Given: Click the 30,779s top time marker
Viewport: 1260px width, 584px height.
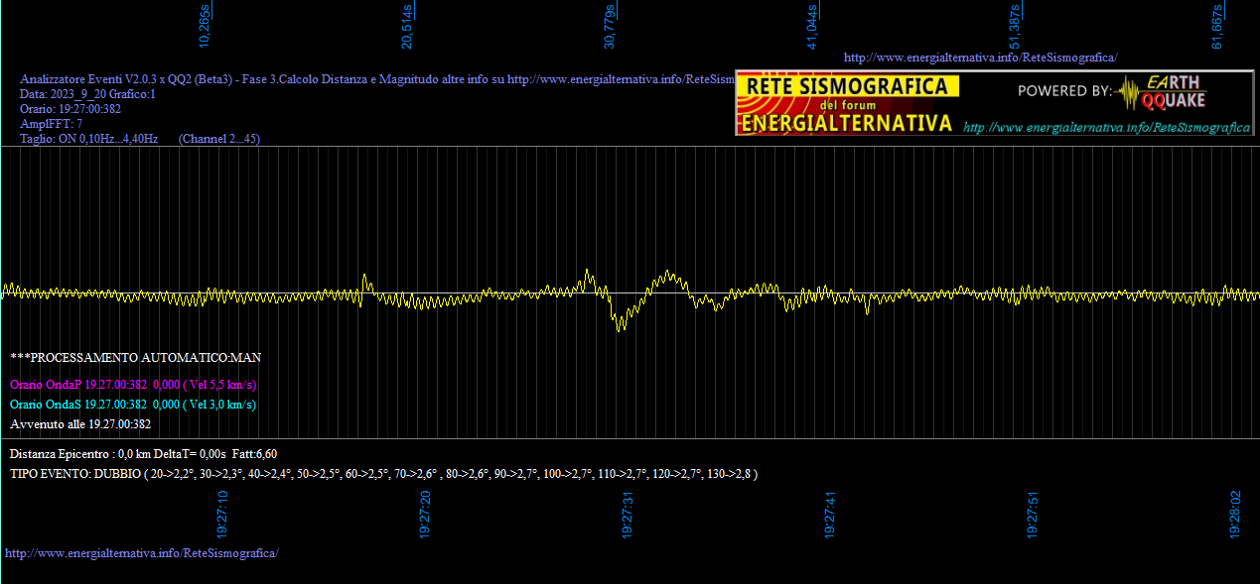Looking at the screenshot, I should 611,26.
